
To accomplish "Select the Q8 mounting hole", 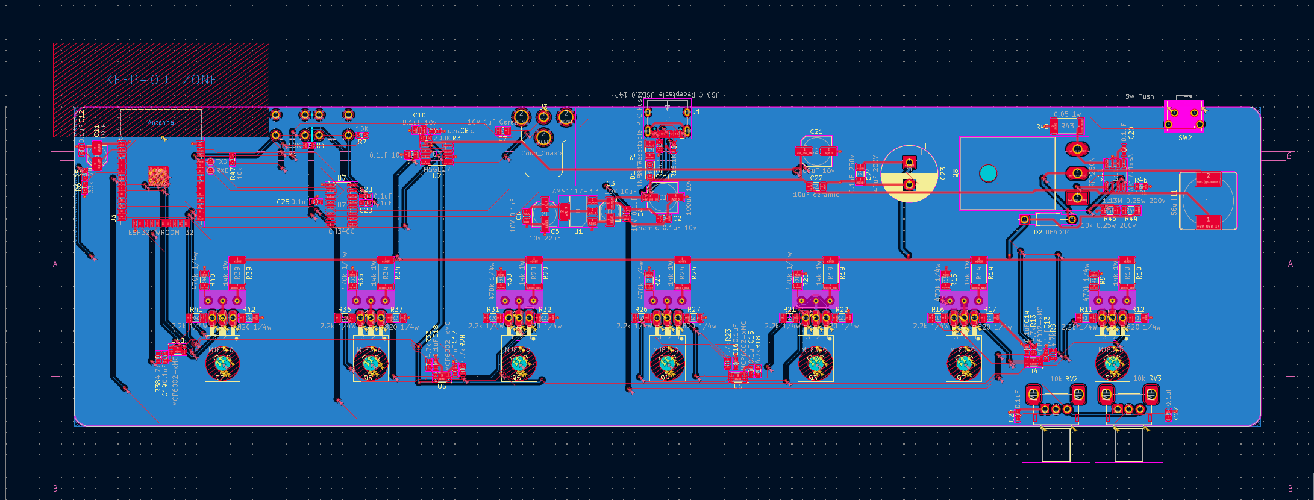I will pyautogui.click(x=988, y=173).
